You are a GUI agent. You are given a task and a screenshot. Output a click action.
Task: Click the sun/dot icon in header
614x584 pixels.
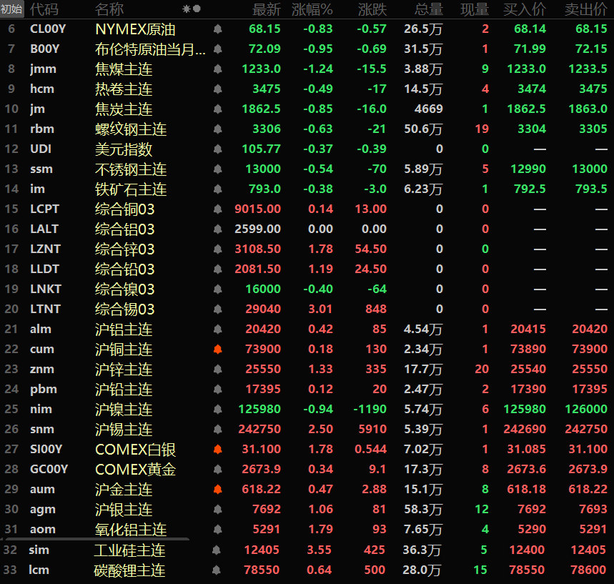tap(192, 9)
